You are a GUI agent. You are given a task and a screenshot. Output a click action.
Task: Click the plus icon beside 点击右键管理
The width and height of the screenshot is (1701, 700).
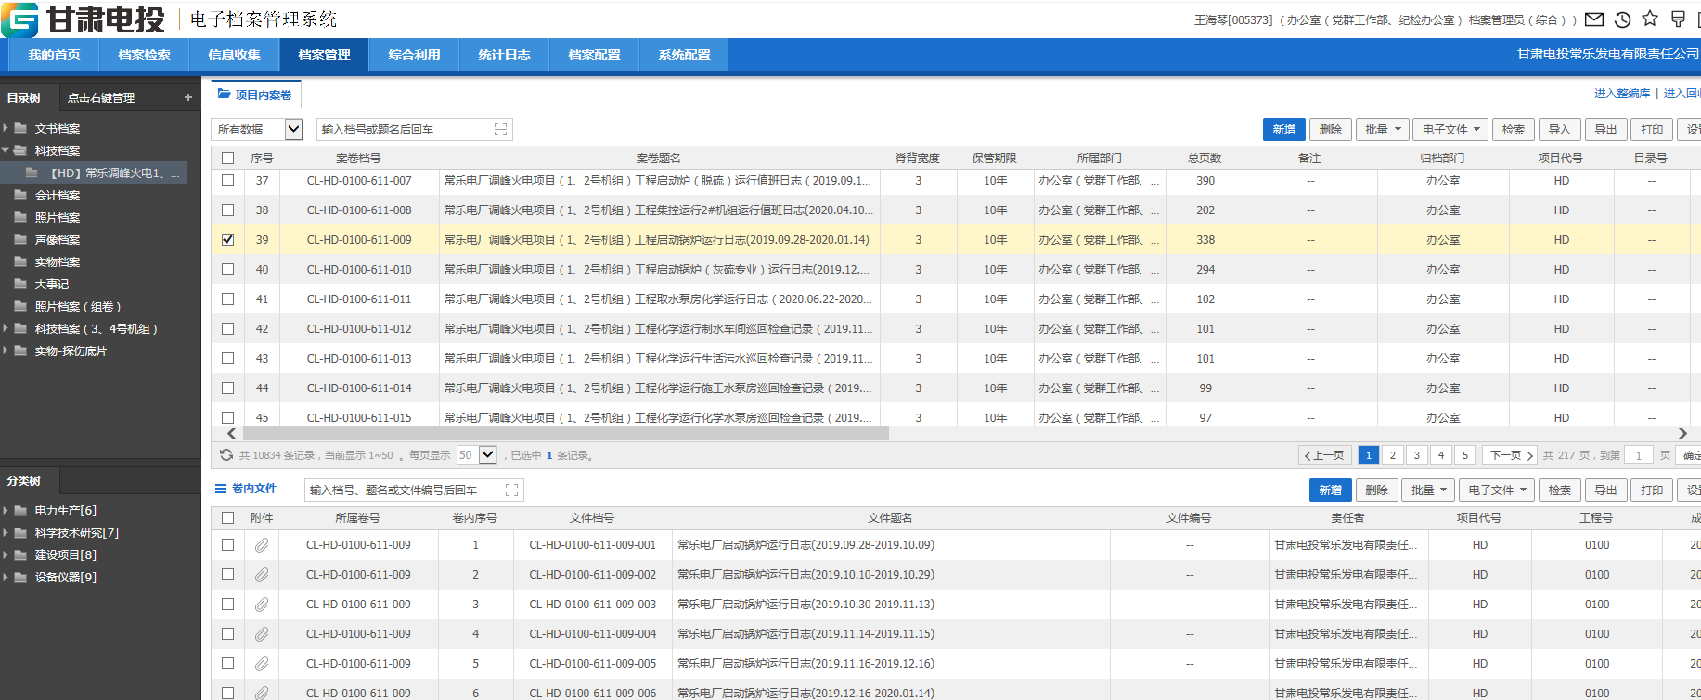(188, 97)
